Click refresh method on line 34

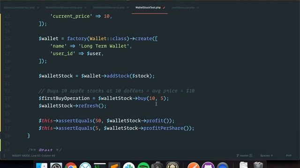point(88,106)
